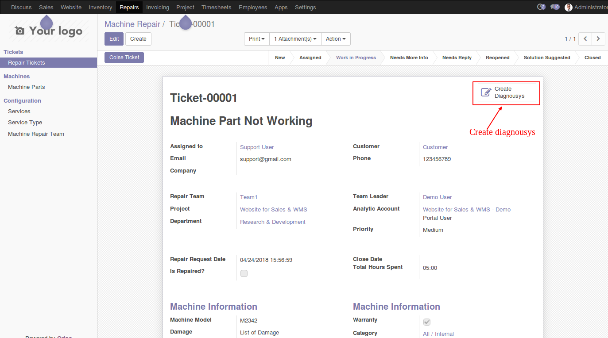Click the repair request date 04/24/2018 15:56:59
608x338 pixels.
coord(266,260)
